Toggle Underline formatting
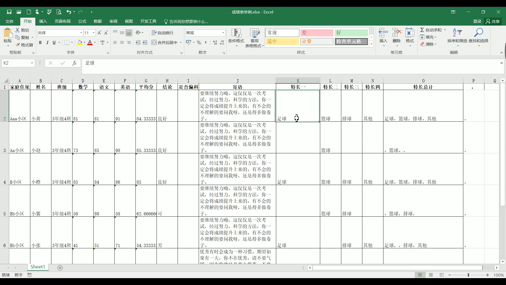 pos(54,42)
